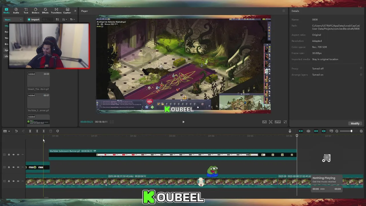366x206 pixels.
Task: Add a marker with the shield icon
Action: point(57,131)
